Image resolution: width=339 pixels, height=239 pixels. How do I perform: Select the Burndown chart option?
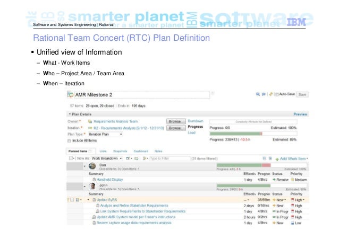(196, 121)
